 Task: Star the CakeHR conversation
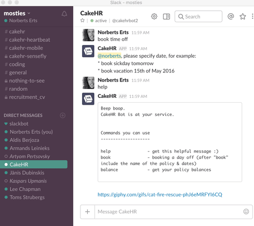pos(83,21)
